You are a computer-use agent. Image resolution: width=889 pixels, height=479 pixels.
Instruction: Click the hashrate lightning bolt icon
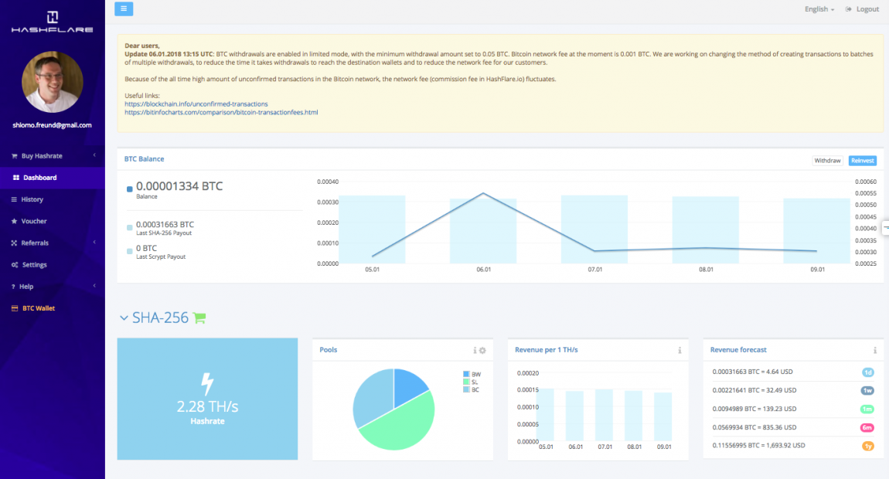click(x=207, y=384)
